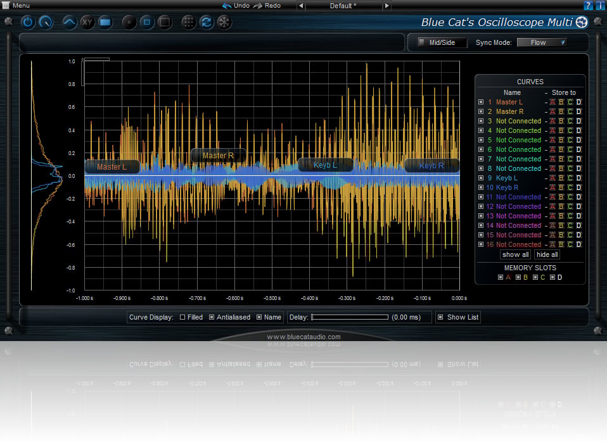Store curve 3 to slot A
The width and height of the screenshot is (607, 443).
tap(553, 121)
